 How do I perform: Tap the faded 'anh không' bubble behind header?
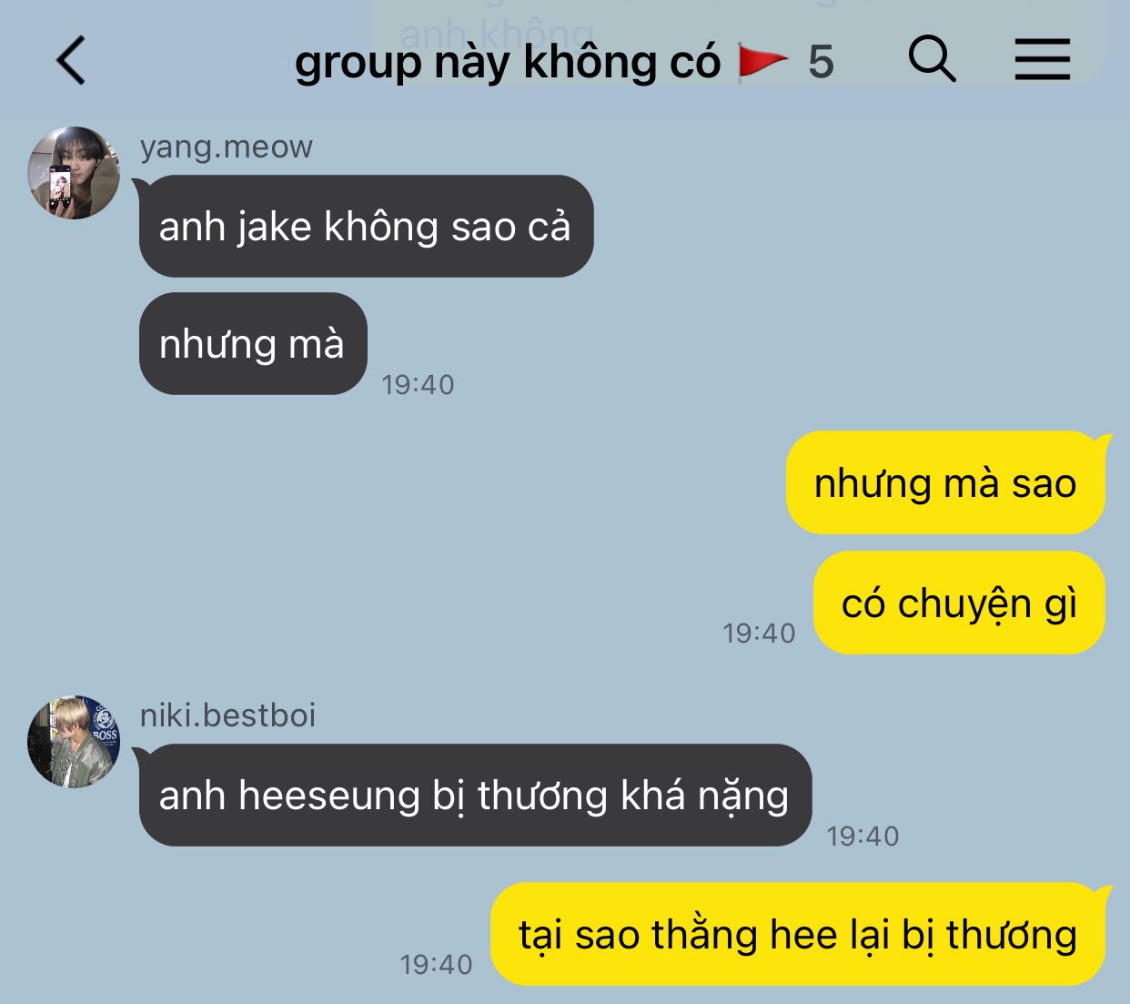point(737,36)
